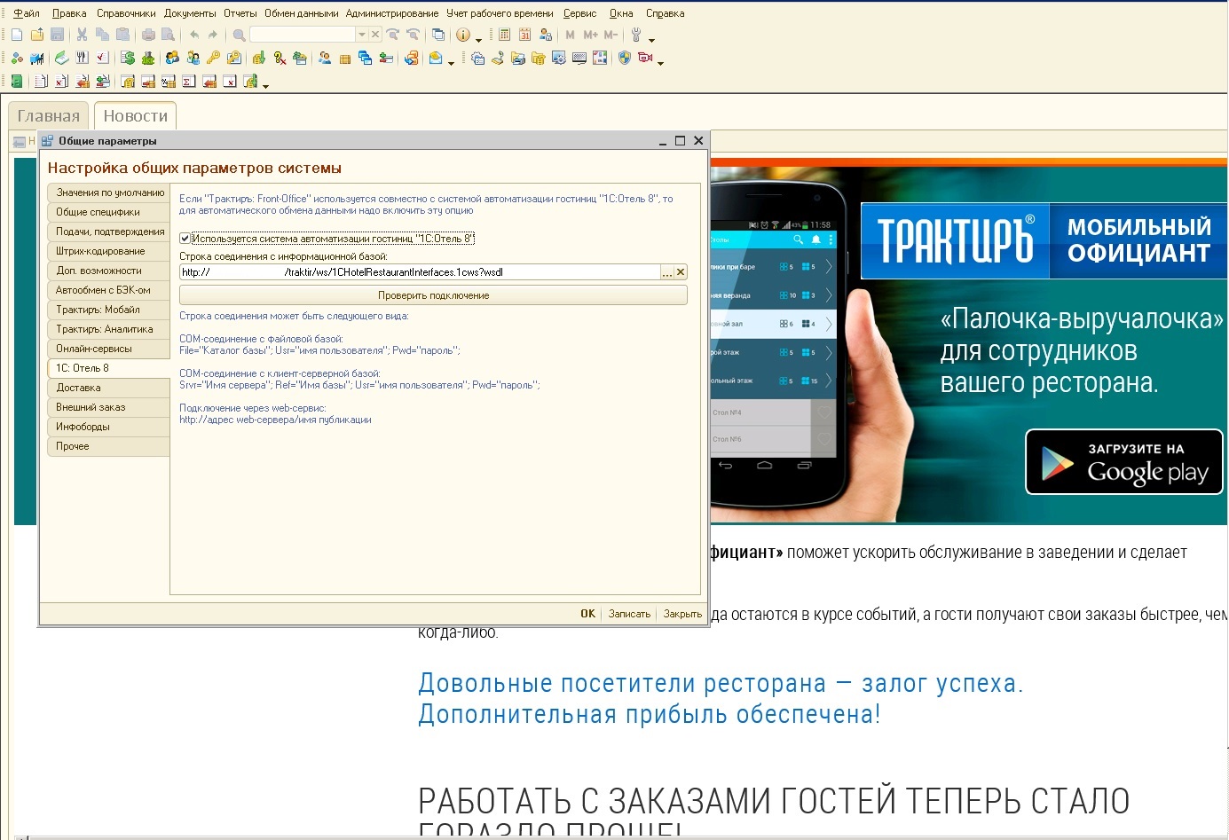
Task: Open the search field dropdown arrow
Action: tap(362, 35)
